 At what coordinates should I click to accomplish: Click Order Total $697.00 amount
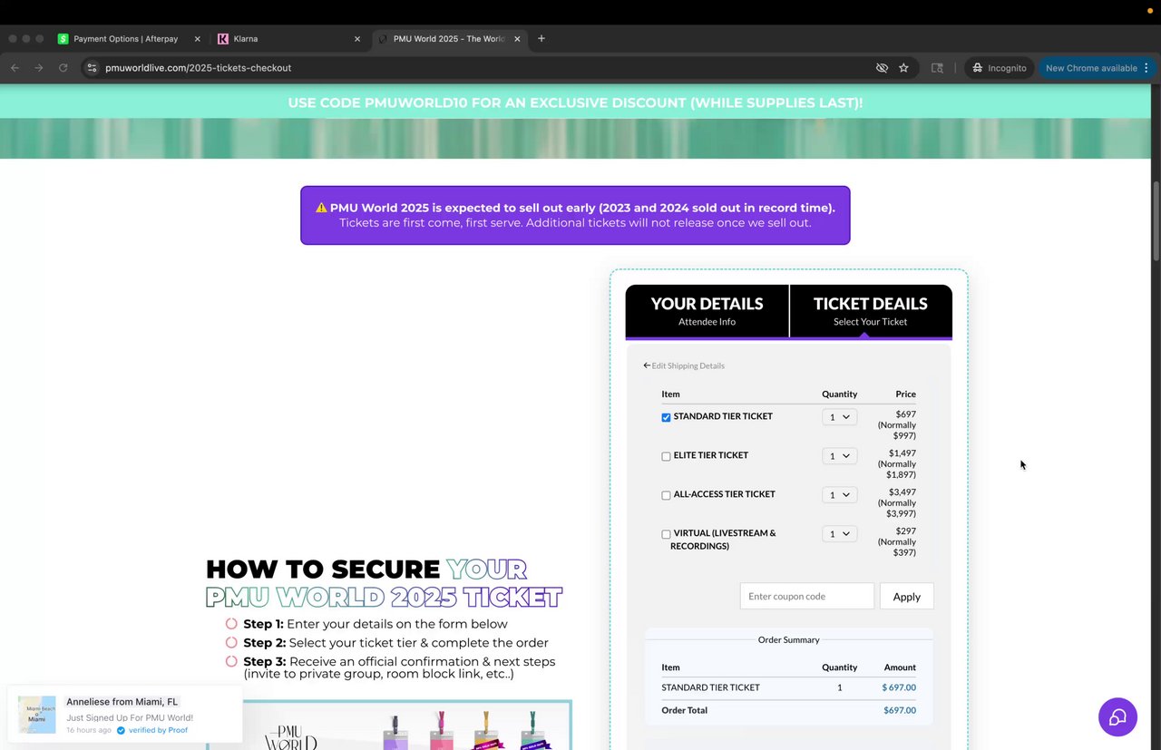tap(900, 710)
